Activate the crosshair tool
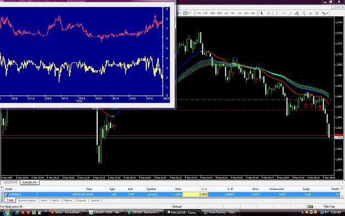This screenshot has height=216, width=345. point(269,13)
